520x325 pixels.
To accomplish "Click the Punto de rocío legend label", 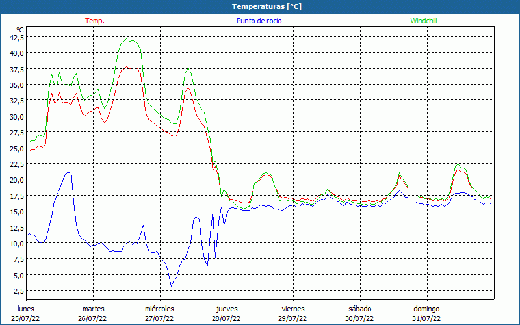I will coord(259,21).
